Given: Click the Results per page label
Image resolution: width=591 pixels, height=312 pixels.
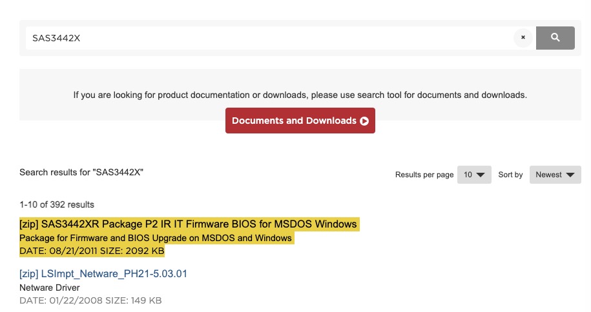Looking at the screenshot, I should [424, 175].
